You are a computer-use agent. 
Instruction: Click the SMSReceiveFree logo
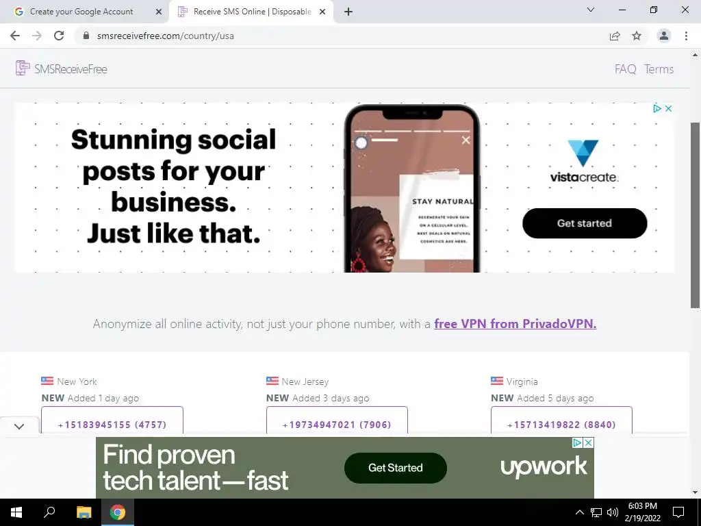61,68
